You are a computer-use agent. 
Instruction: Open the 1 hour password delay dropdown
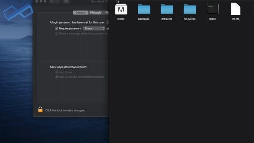(94, 28)
